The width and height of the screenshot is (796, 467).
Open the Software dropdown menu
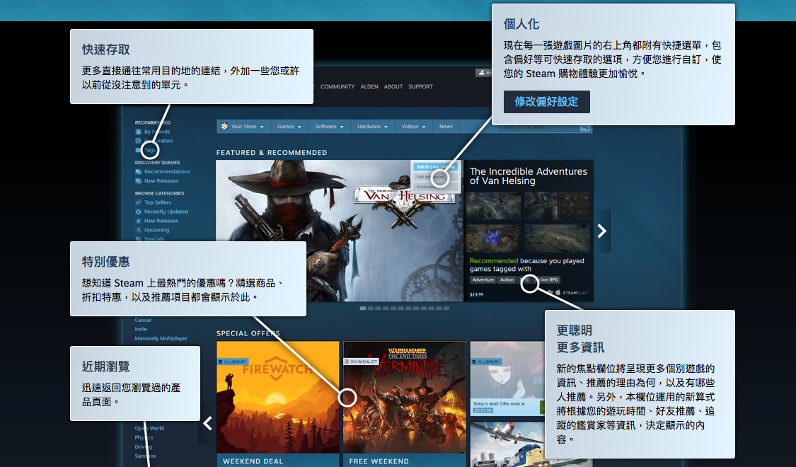[329, 127]
